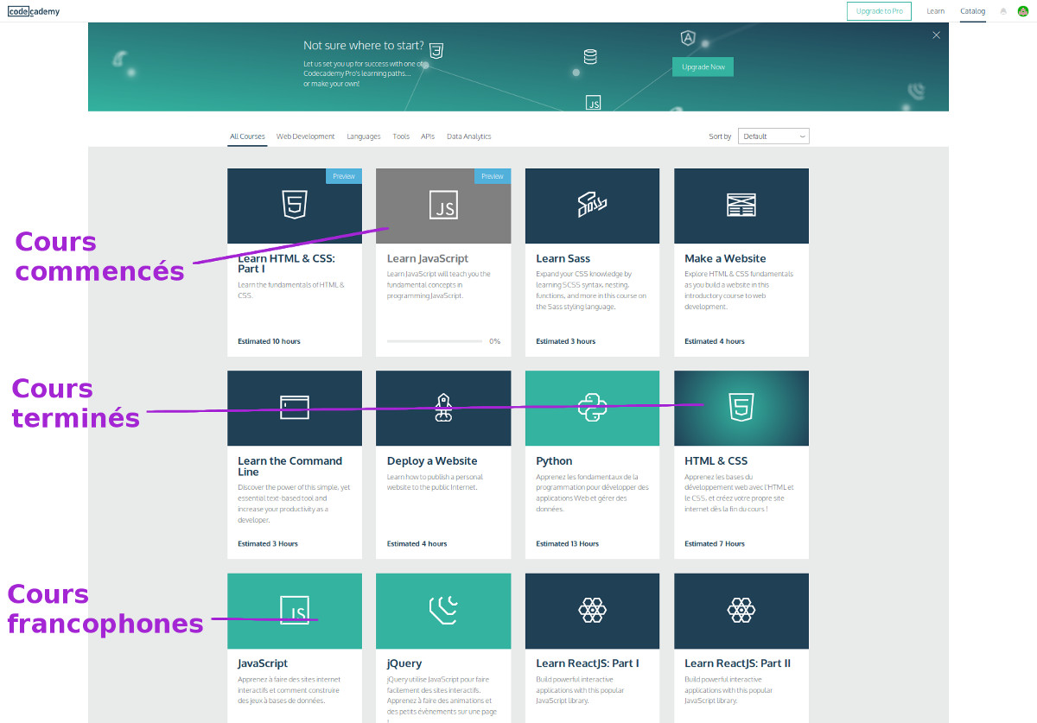Switch to the Data Analytics category
1037x723 pixels.
click(x=468, y=136)
